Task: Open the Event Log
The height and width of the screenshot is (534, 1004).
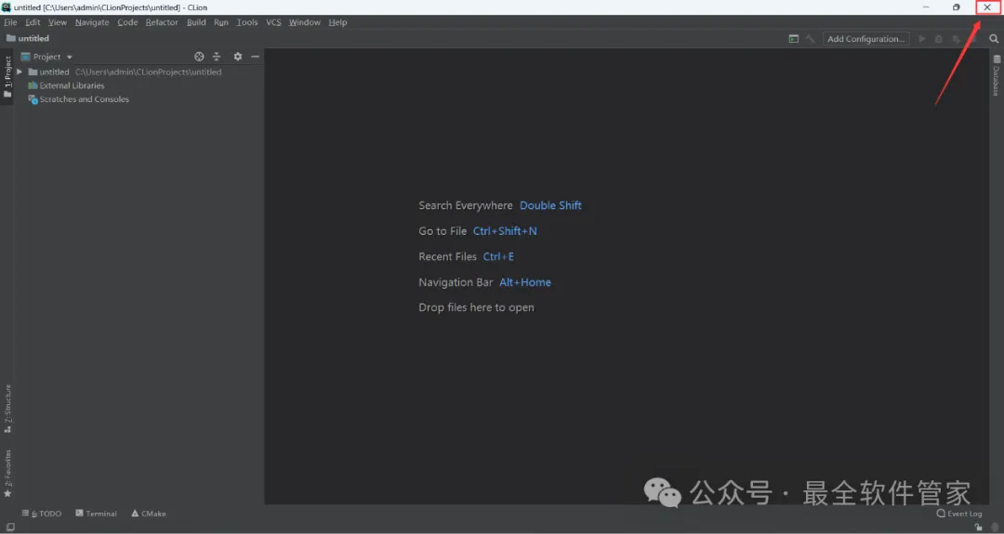Action: [x=958, y=514]
